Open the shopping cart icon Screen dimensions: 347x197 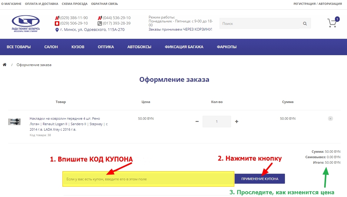click(332, 23)
